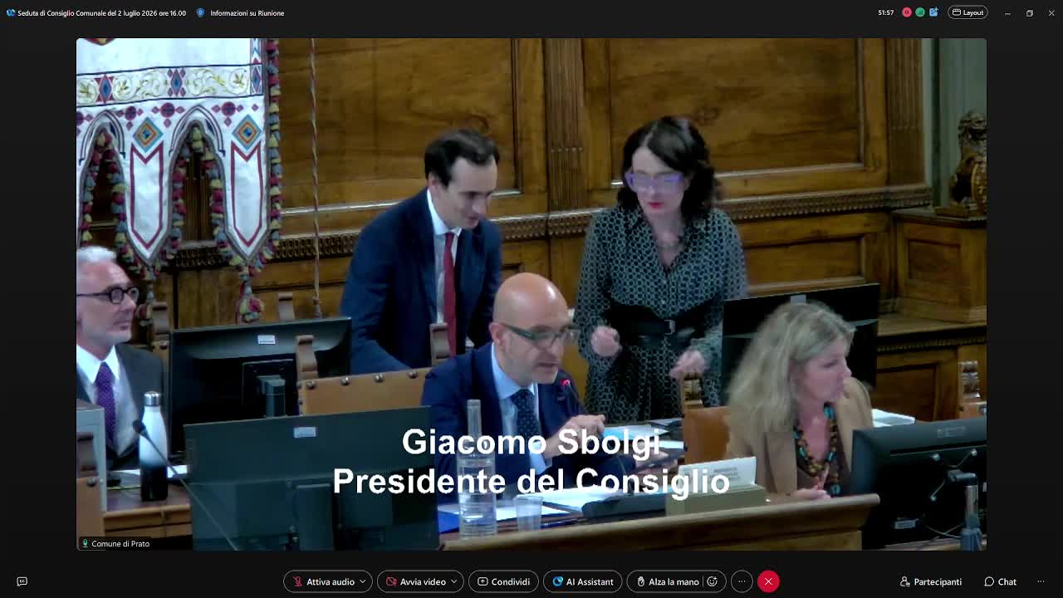The height and width of the screenshot is (598, 1063).
Task: Click the Webex logo icon in the title bar
Action: click(11, 12)
